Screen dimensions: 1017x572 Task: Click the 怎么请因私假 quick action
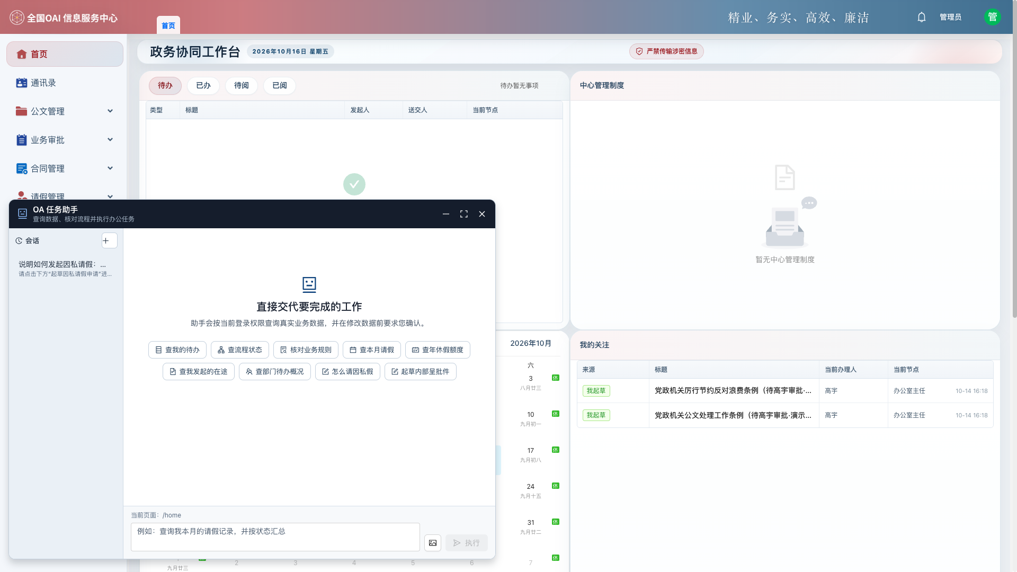point(347,372)
